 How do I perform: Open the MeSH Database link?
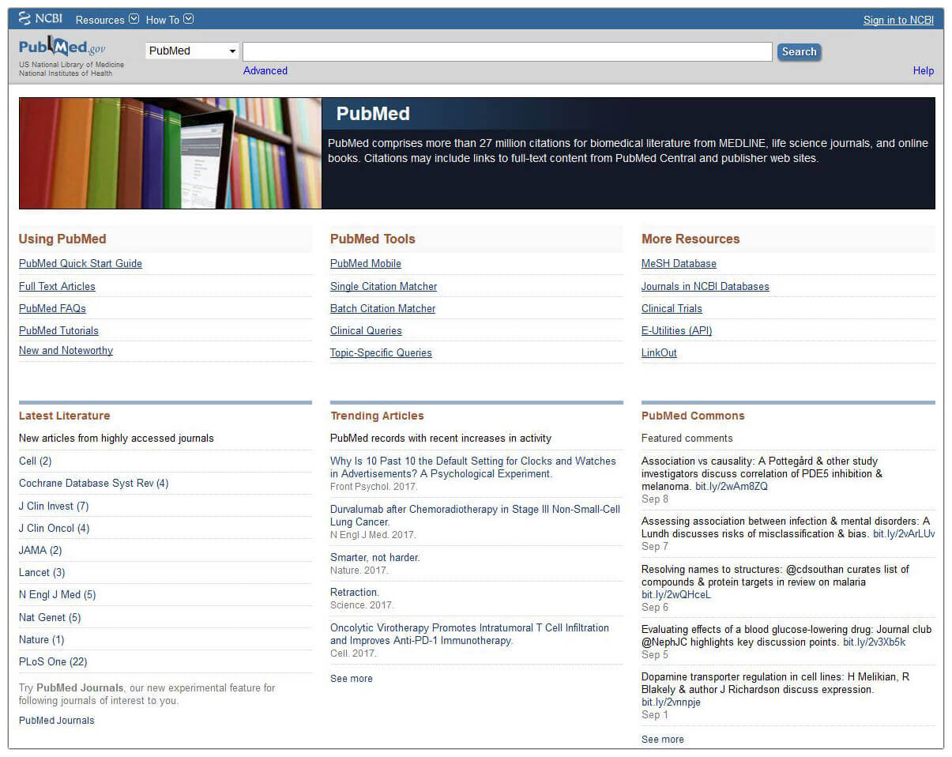(679, 264)
